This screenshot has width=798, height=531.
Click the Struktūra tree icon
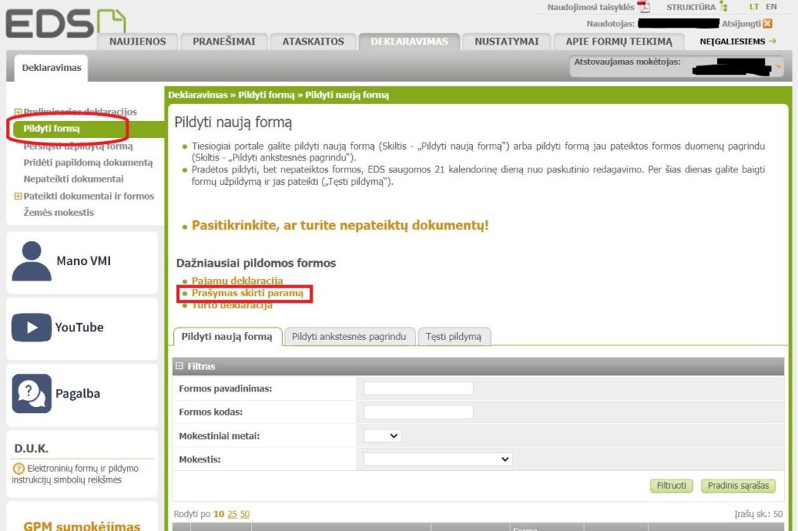(x=723, y=7)
